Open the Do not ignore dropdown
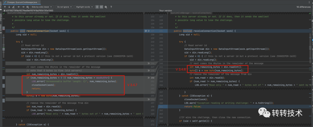 click(65, 7)
